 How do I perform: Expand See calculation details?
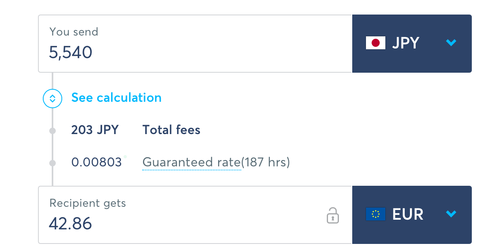[116, 98]
